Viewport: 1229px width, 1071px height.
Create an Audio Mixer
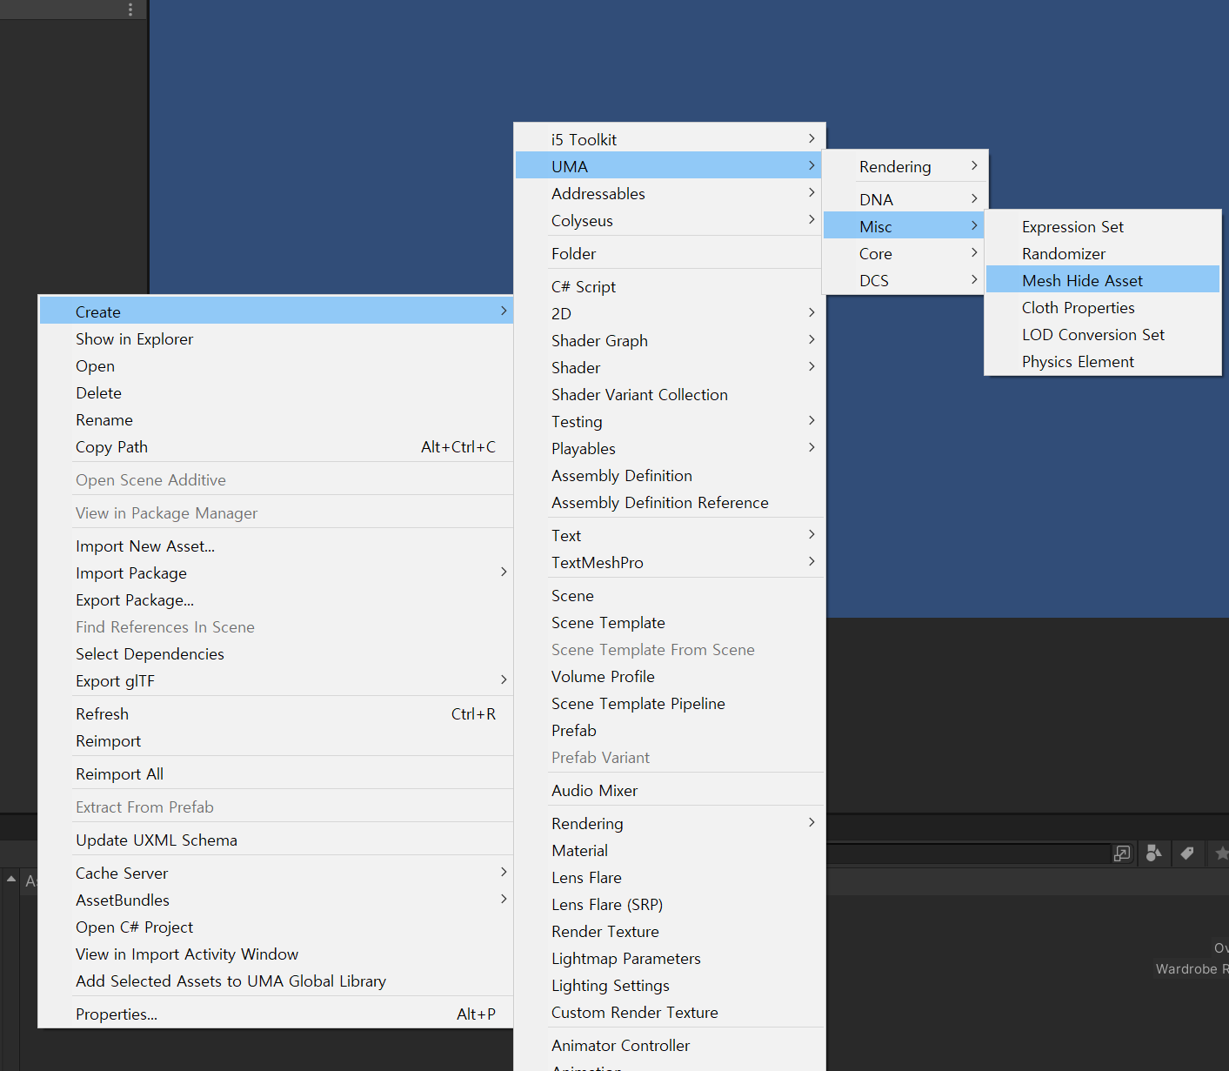point(669,790)
